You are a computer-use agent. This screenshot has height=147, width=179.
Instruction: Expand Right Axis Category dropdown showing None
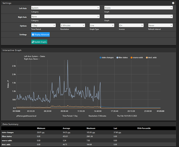point(65,17)
